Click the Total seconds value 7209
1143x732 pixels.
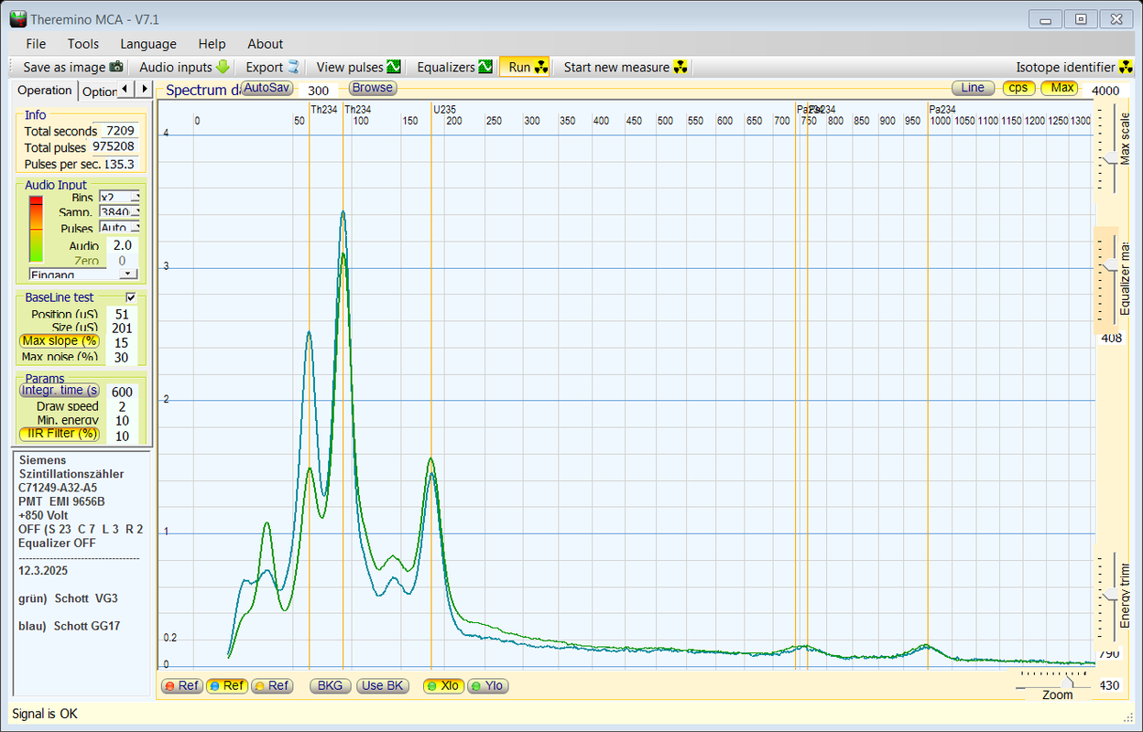[120, 131]
